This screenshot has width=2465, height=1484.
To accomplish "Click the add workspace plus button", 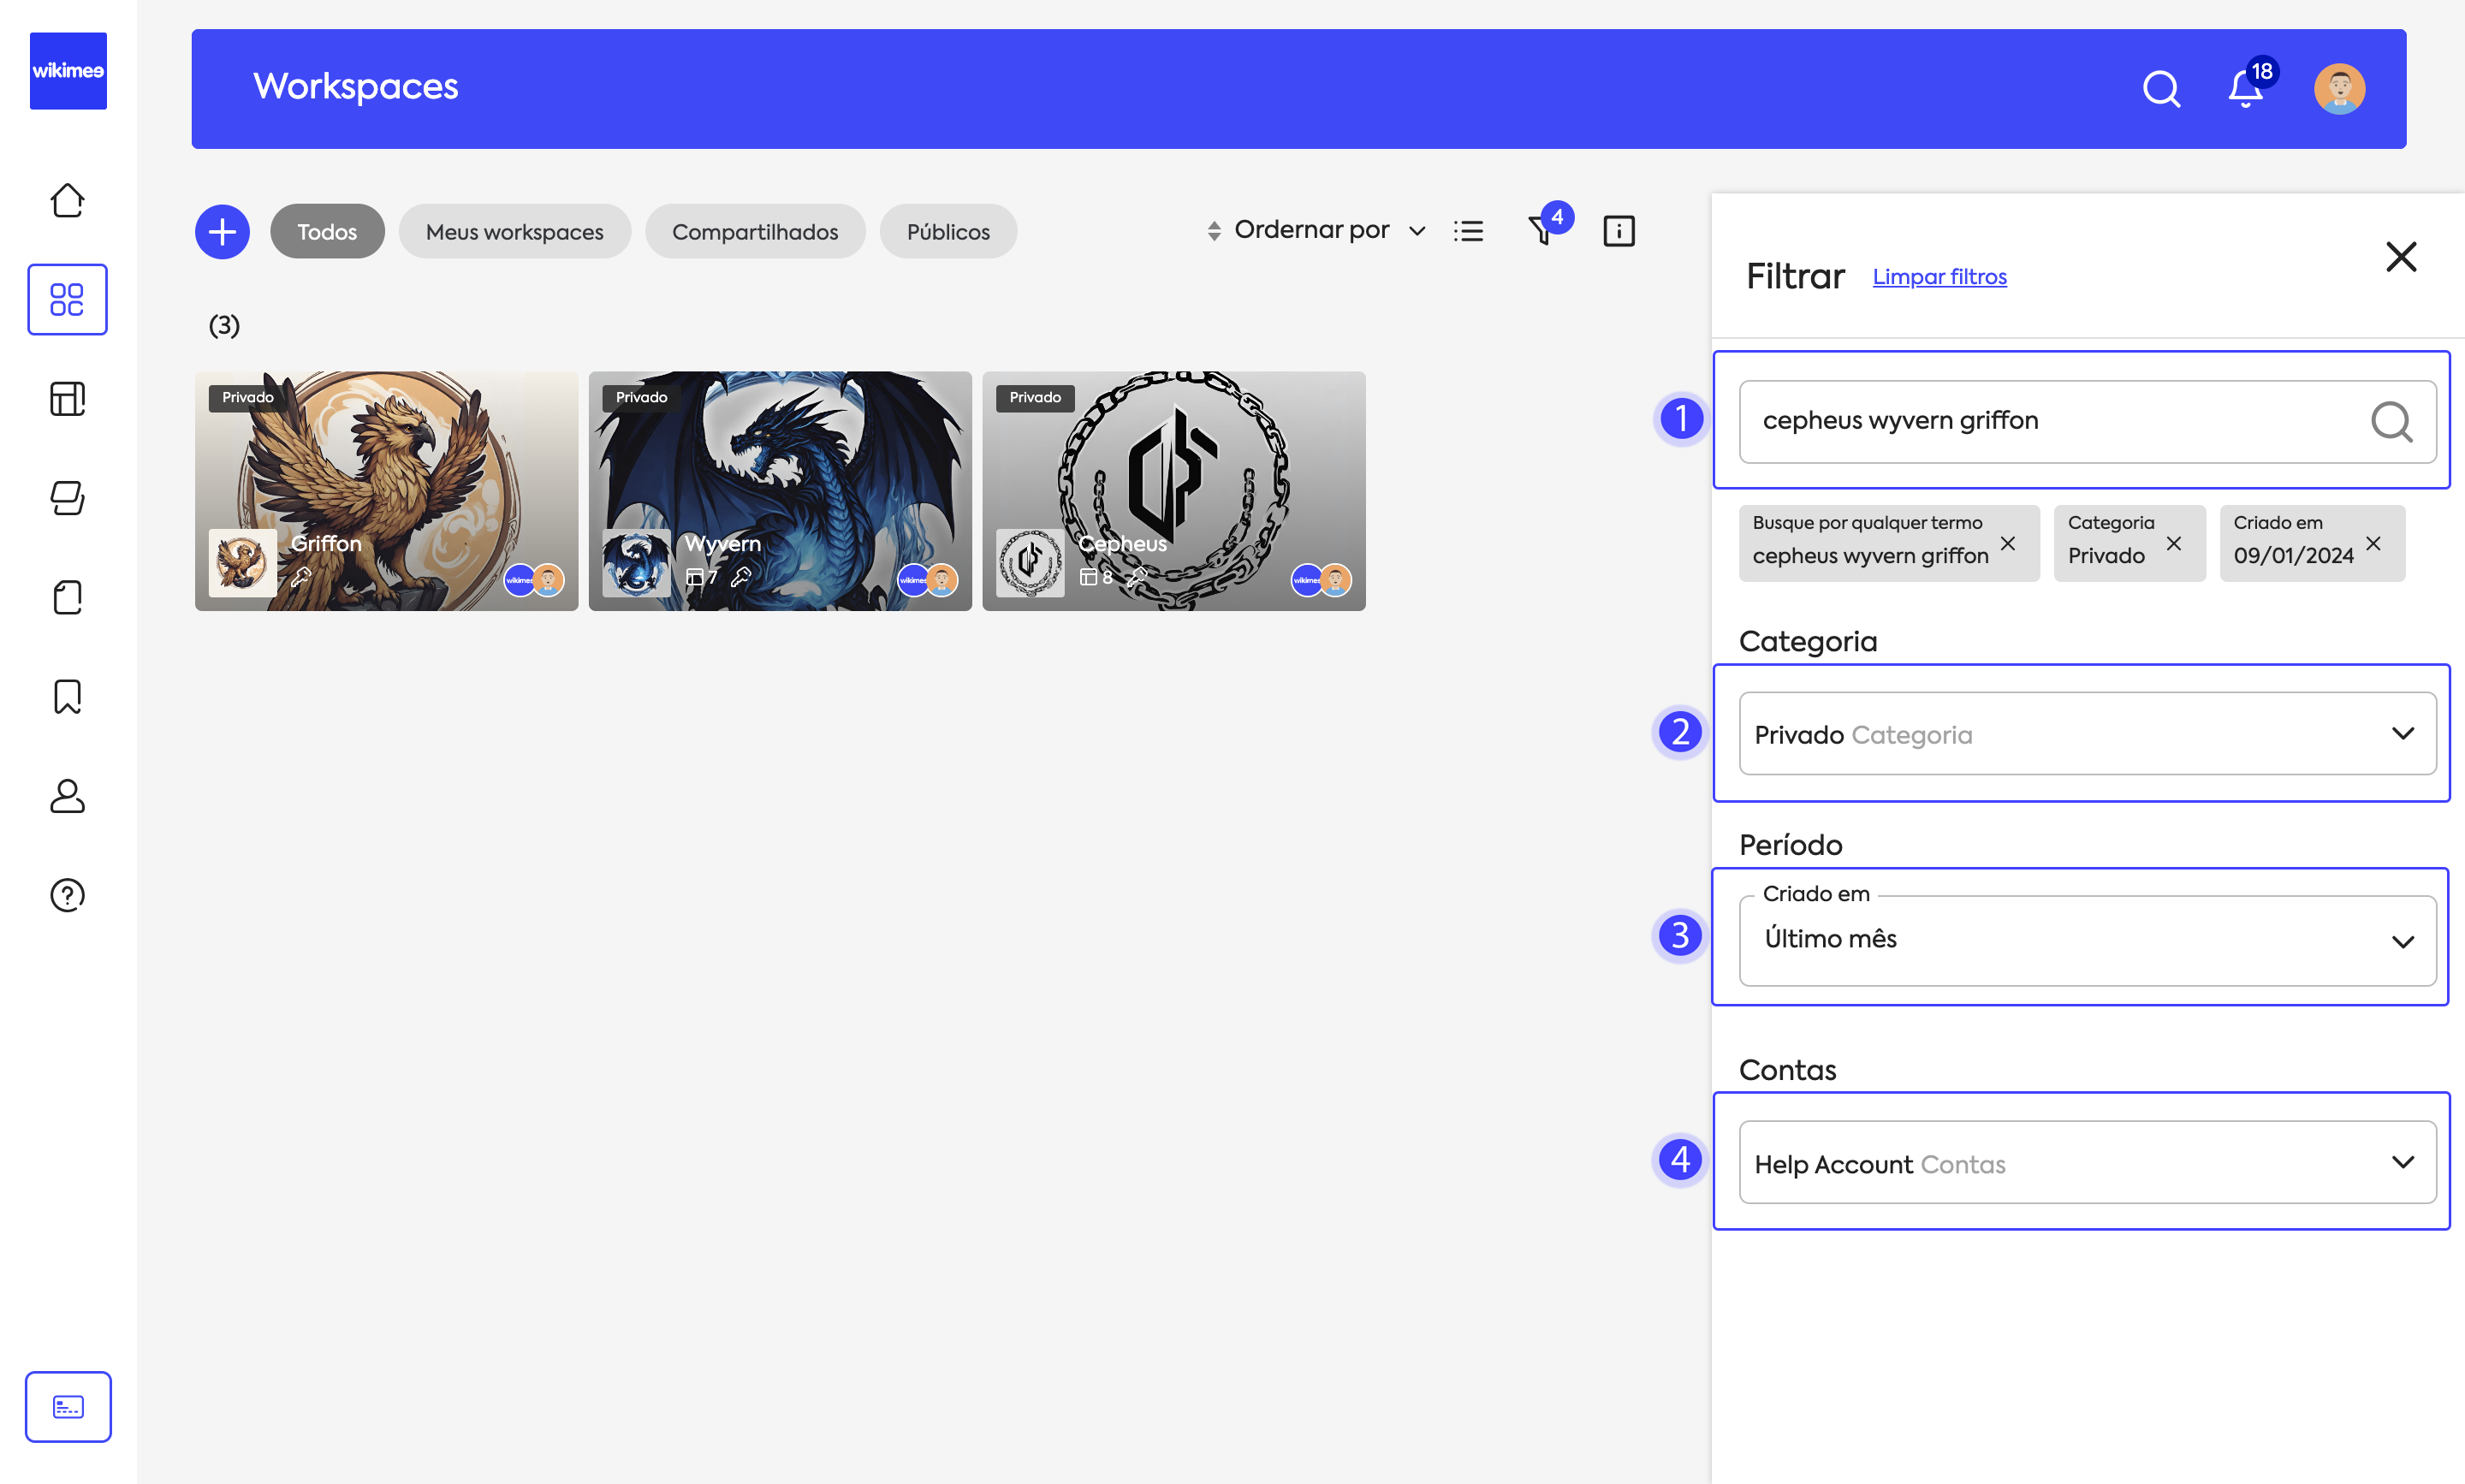I will [222, 231].
